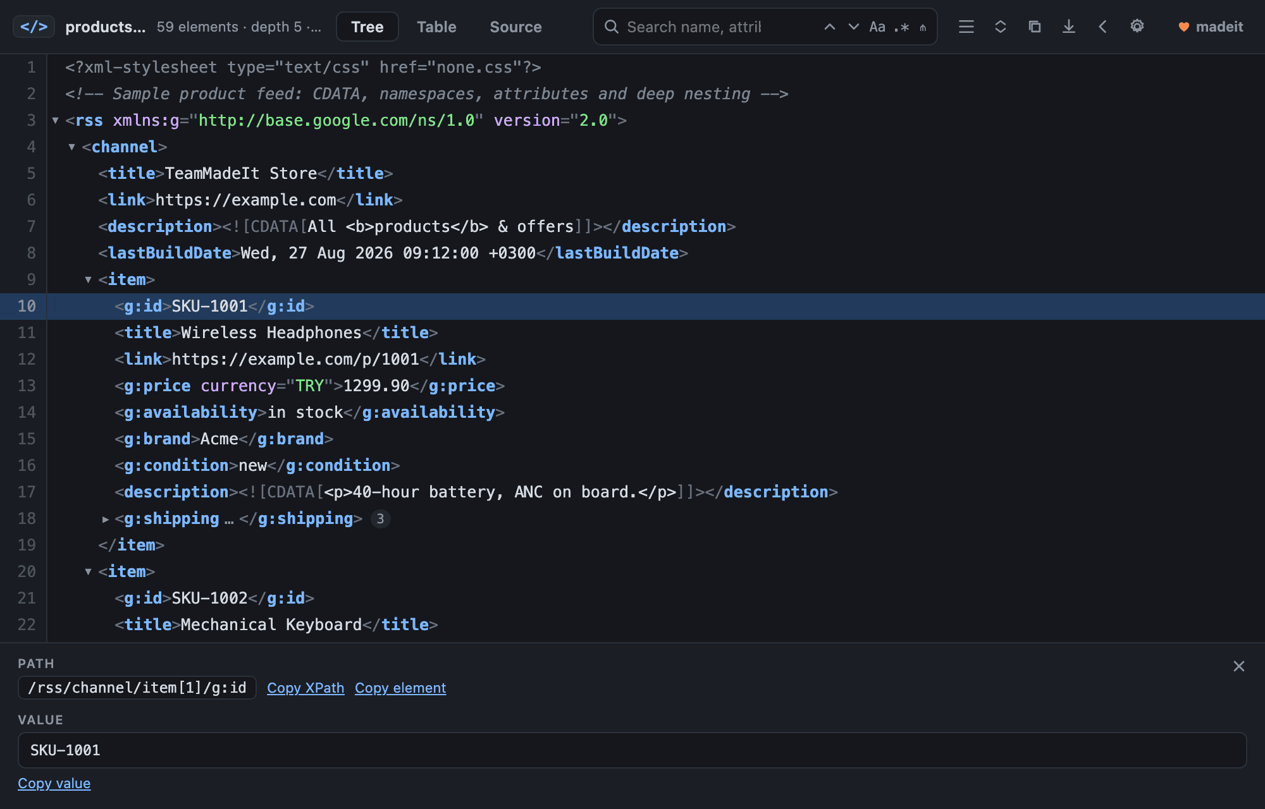Collapse the second item on line 20

coord(89,571)
